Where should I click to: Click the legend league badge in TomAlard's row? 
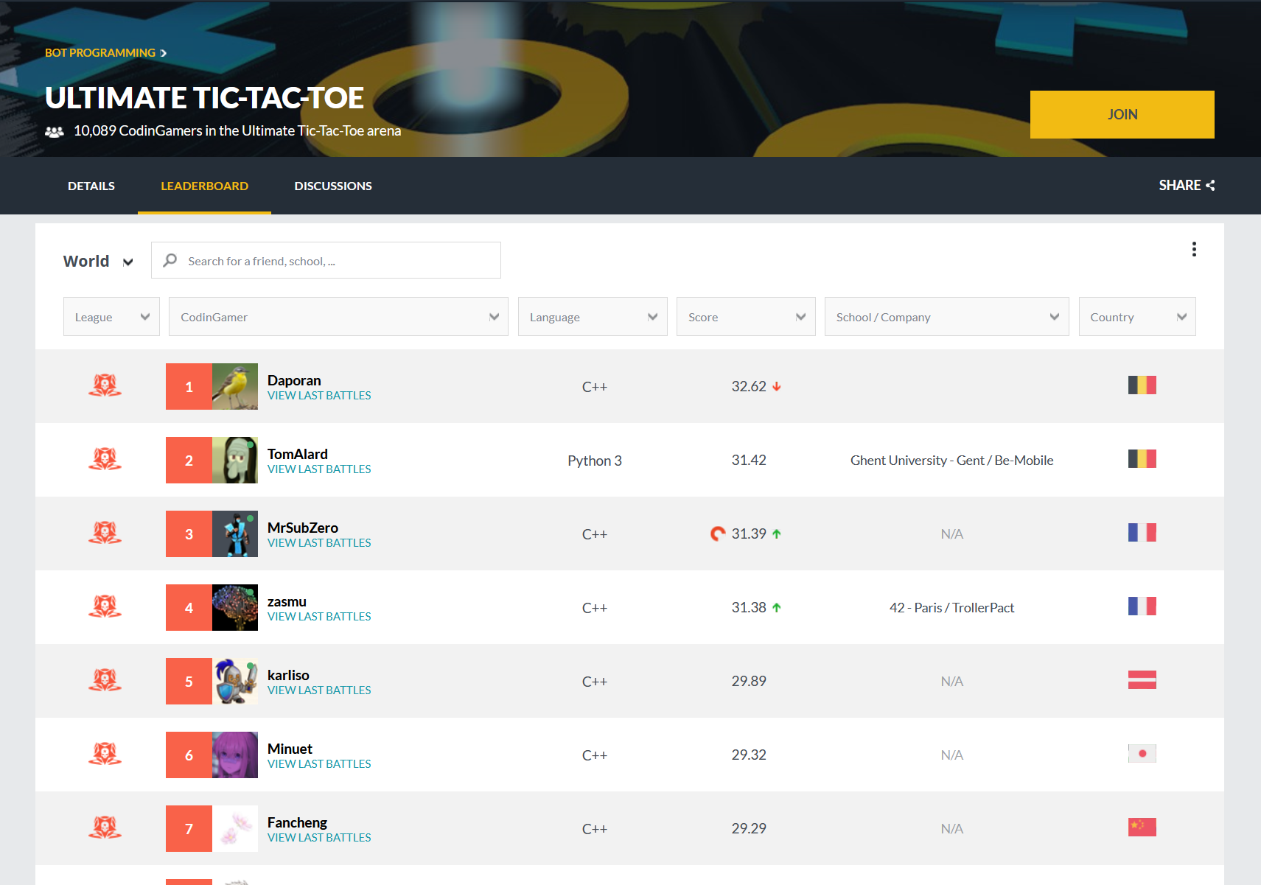click(105, 459)
